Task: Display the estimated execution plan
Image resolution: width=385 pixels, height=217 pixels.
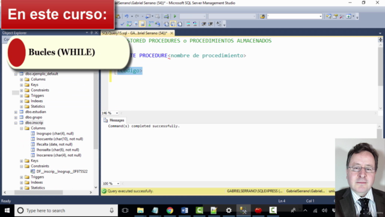Action: pyautogui.click(x=129, y=24)
